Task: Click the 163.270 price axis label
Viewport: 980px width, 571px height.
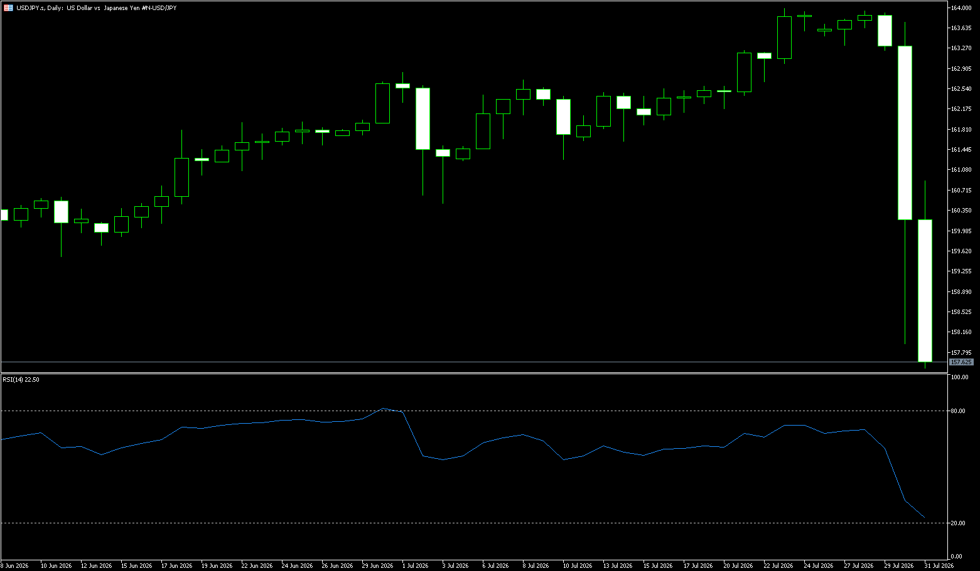Action: (962, 48)
